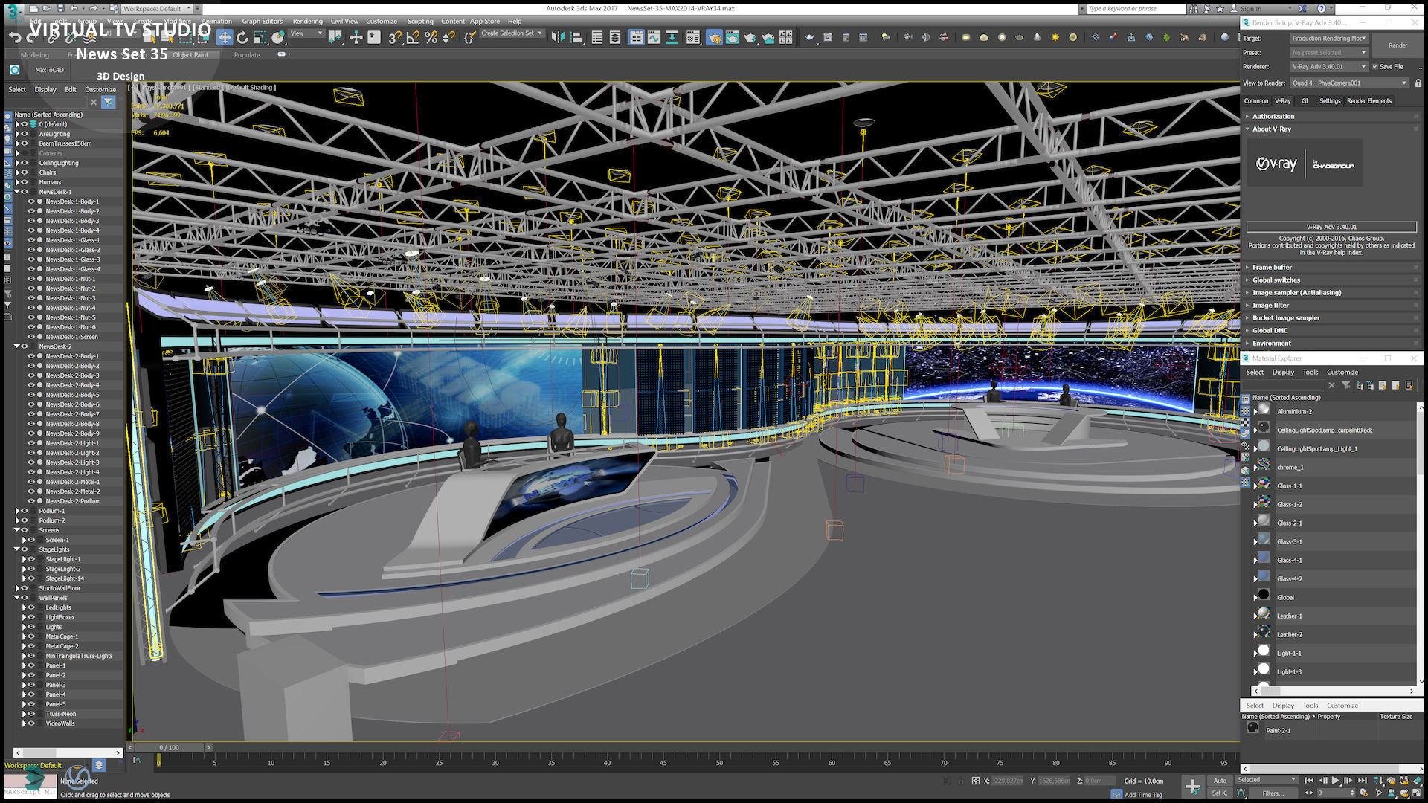Open the Curve Editor icon

pyautogui.click(x=654, y=37)
